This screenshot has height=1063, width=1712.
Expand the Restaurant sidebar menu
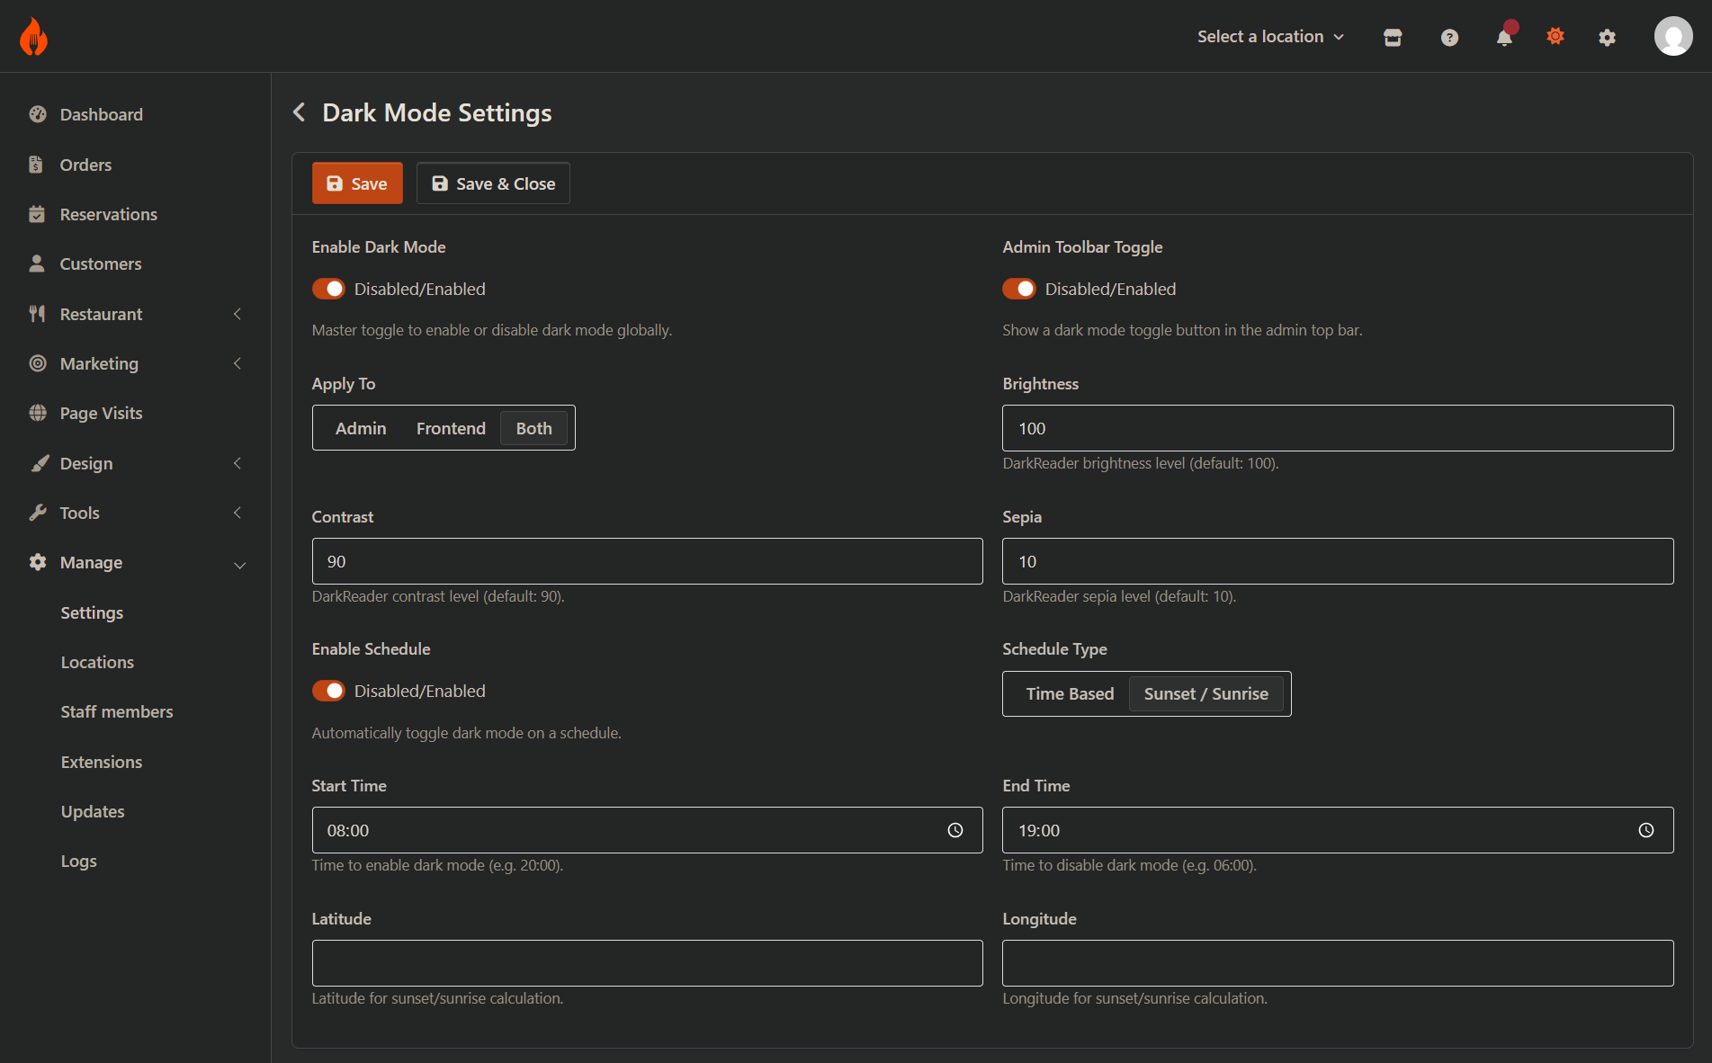click(102, 314)
